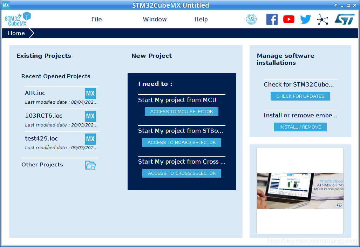Click 'Install or remove embe...' text
The image size is (360, 247).
pyautogui.click(x=300, y=115)
